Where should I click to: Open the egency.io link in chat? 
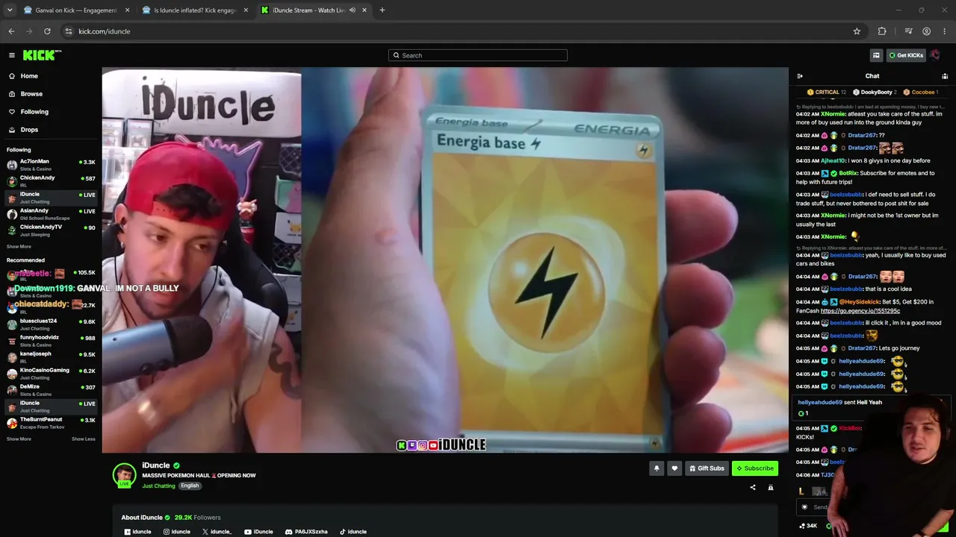point(860,311)
